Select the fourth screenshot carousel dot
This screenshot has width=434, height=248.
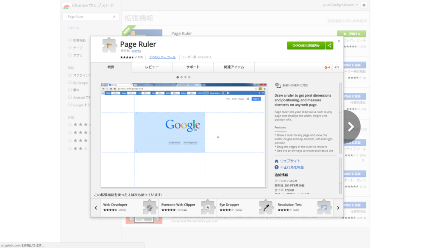tap(189, 78)
